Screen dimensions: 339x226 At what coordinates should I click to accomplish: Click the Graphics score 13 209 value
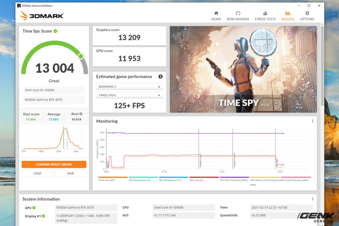129,37
